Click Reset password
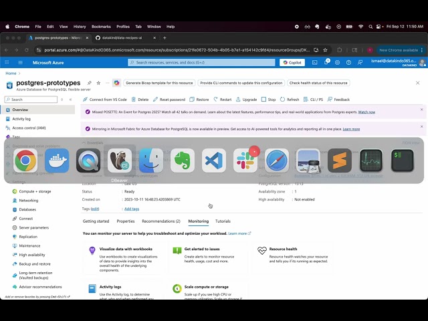The width and height of the screenshot is (428, 321). 169,100
